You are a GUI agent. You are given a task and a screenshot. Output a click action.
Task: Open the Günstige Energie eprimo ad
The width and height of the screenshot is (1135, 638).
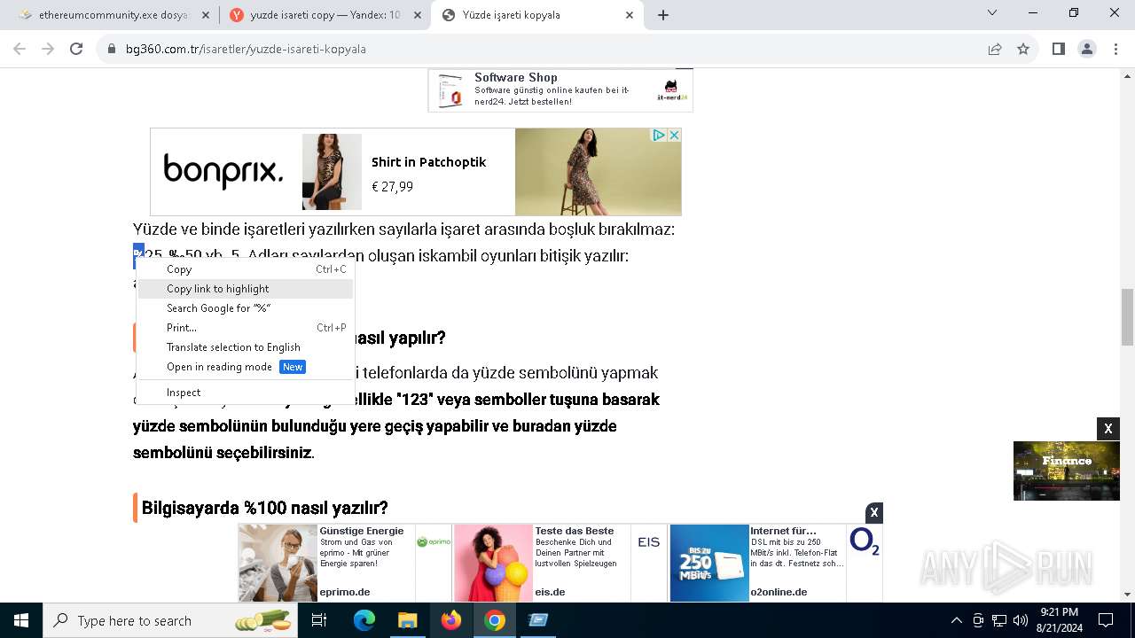(x=345, y=563)
